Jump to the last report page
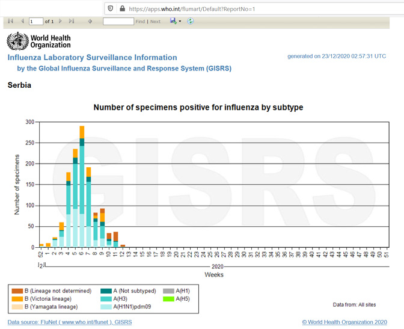Image resolution: width=404 pixels, height=329 pixels. [72, 21]
